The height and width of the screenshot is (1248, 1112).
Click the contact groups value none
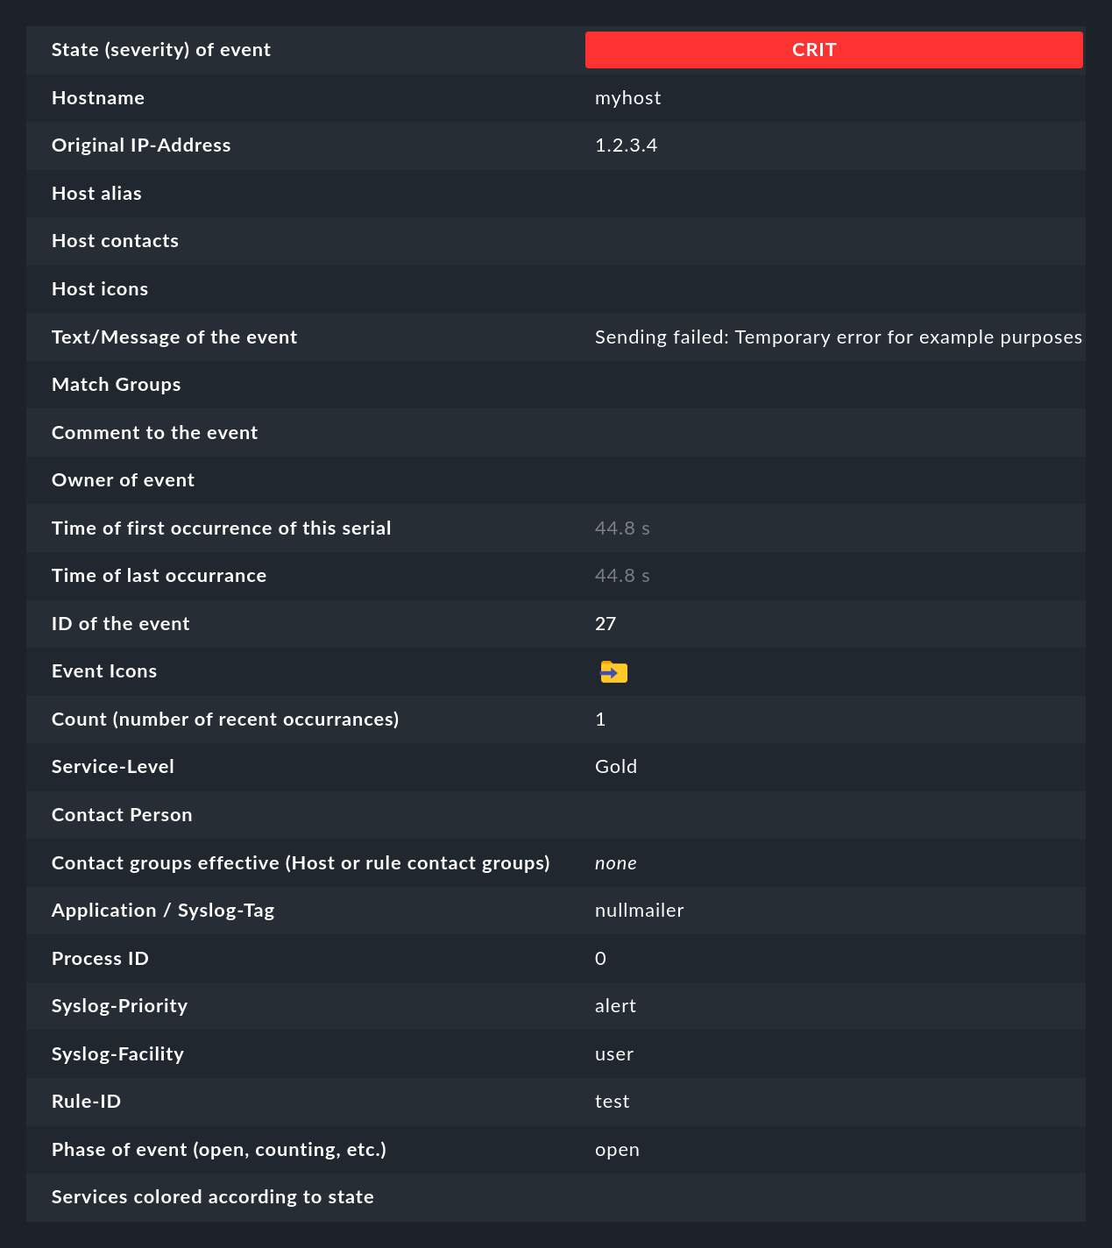point(616,863)
